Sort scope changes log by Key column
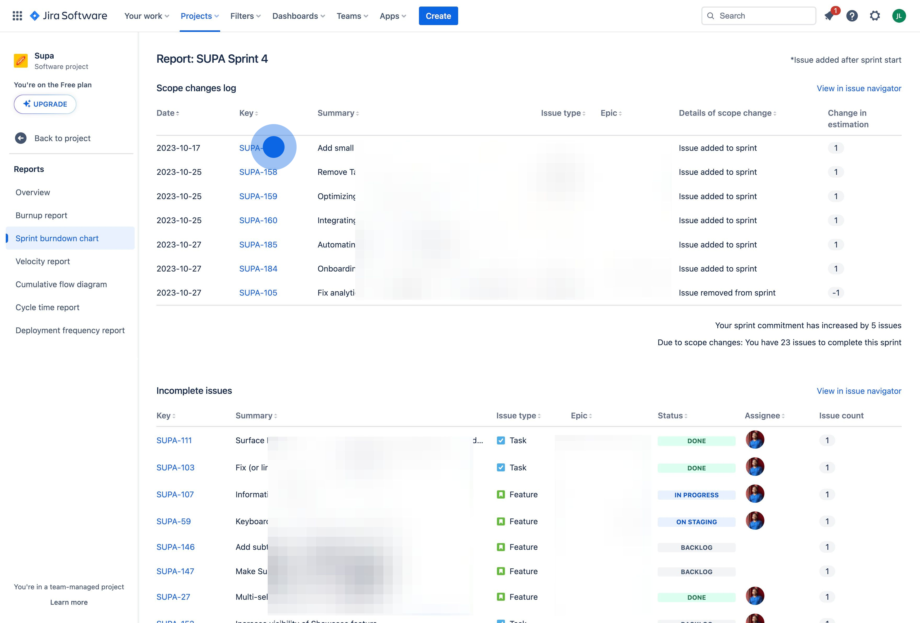 pyautogui.click(x=249, y=113)
